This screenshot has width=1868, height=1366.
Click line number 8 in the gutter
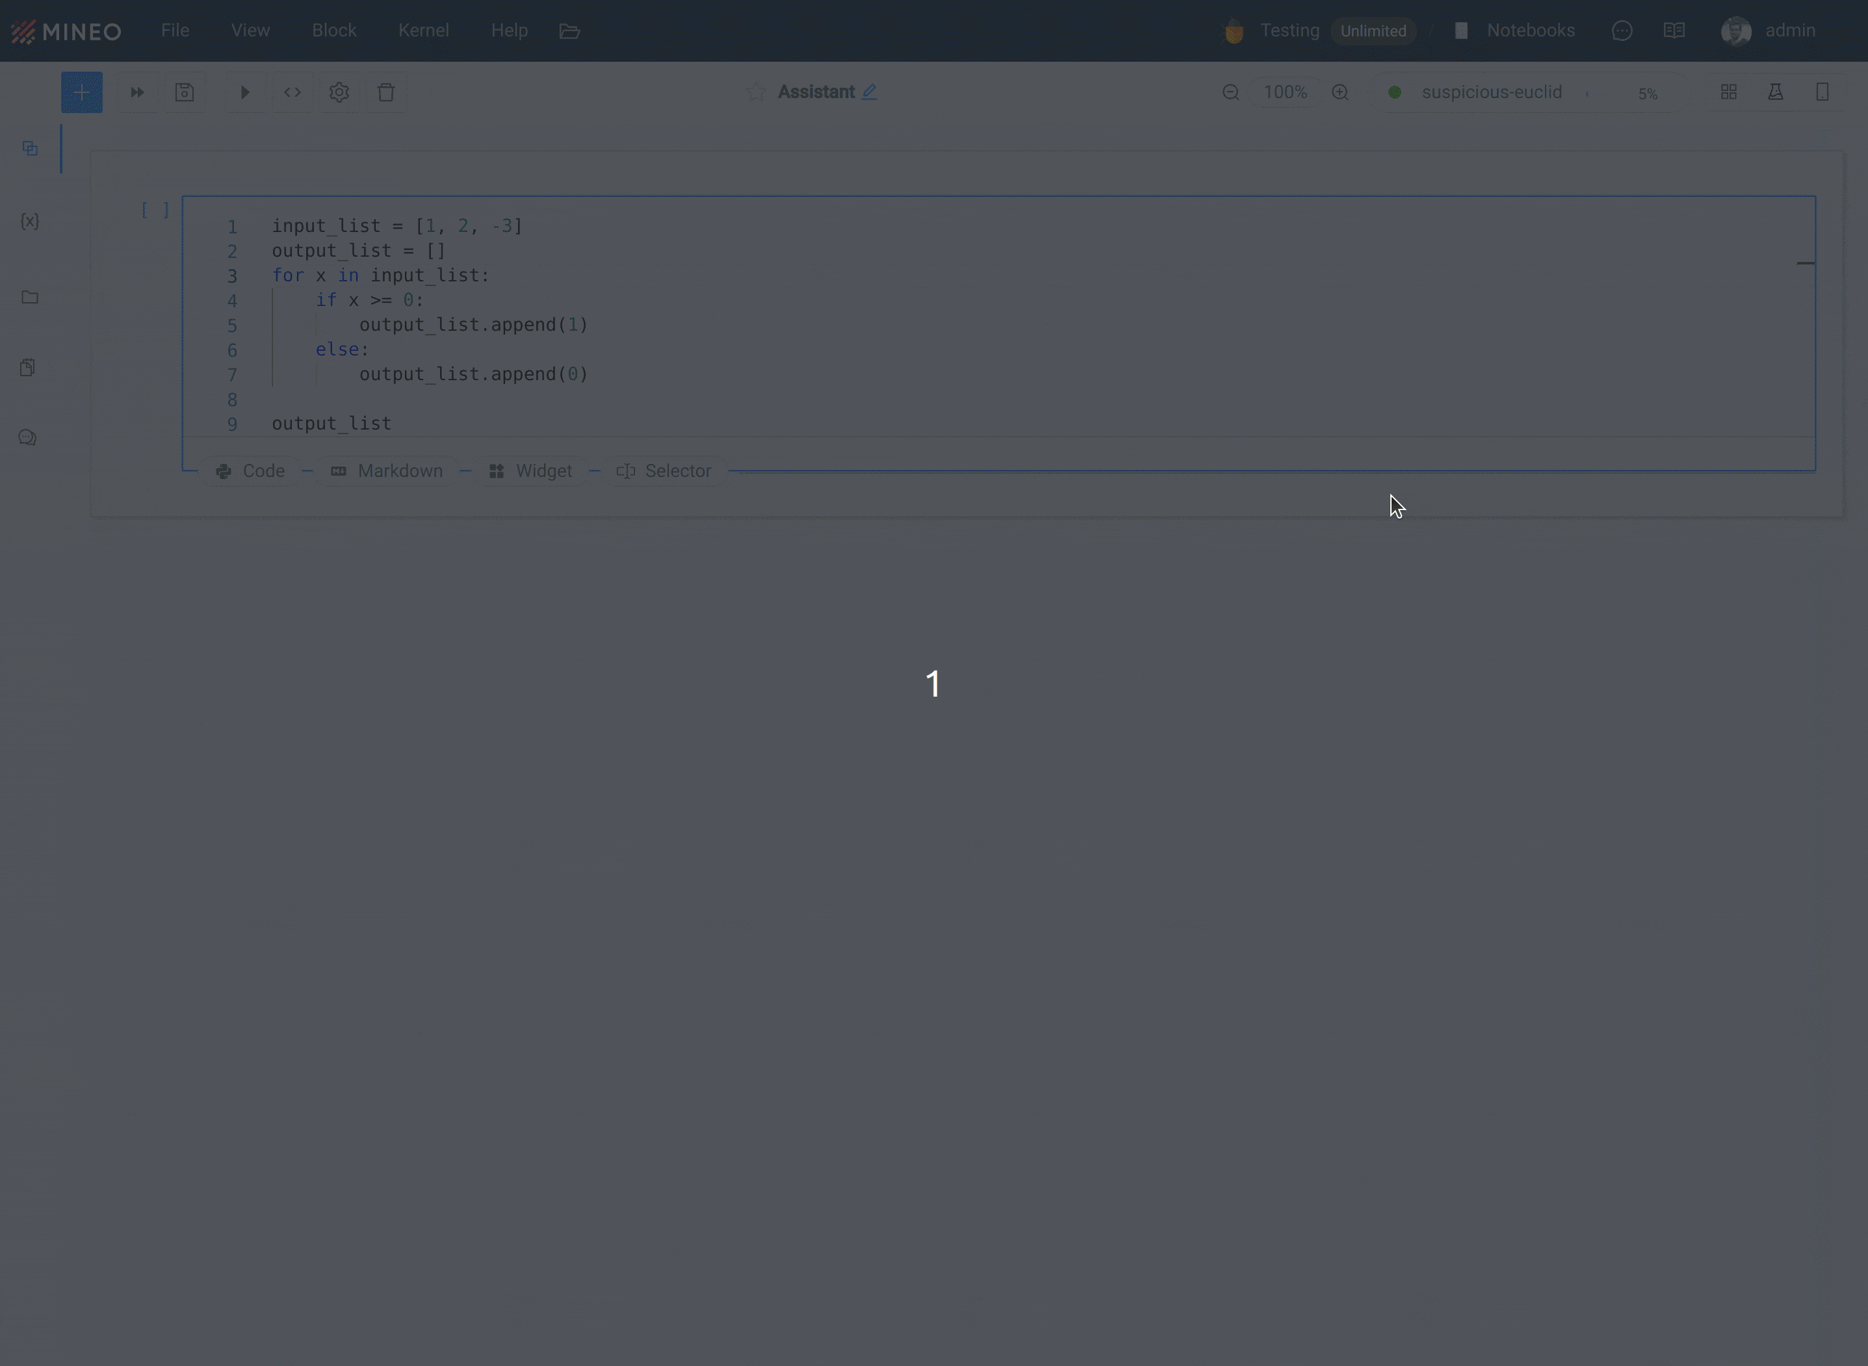pyautogui.click(x=233, y=400)
